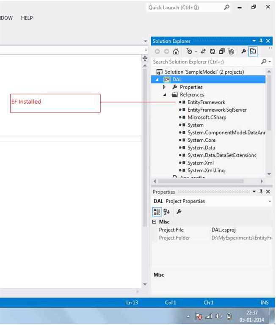Select System.Data.DataSetExtensions reference

pyautogui.click(x=222, y=155)
